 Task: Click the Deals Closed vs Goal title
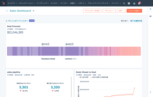point(86,72)
